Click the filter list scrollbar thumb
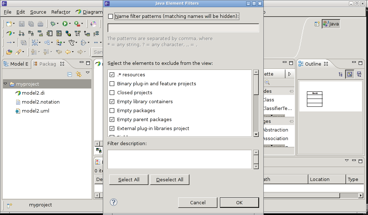Screen dimensions: 368x215 click(256, 85)
